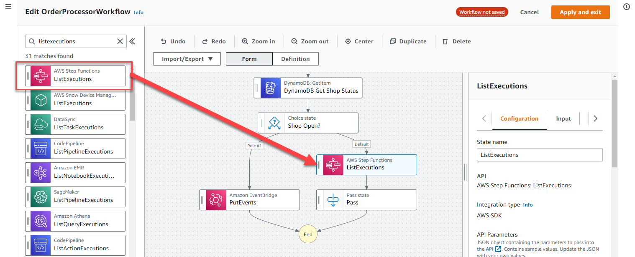Viewport: 635px width, 257px height.
Task: Redo the last undone change
Action: [x=214, y=41]
